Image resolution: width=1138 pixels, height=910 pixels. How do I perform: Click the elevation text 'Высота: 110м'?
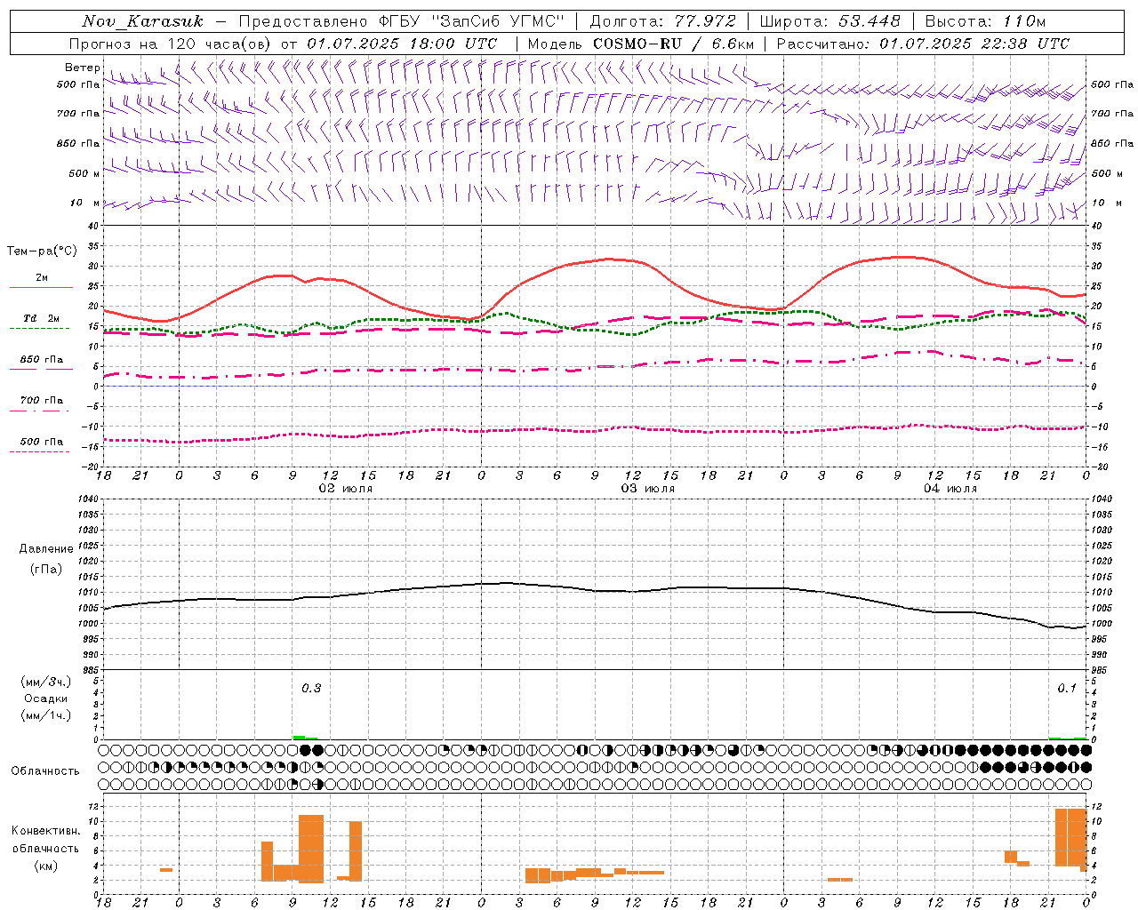(x=985, y=21)
